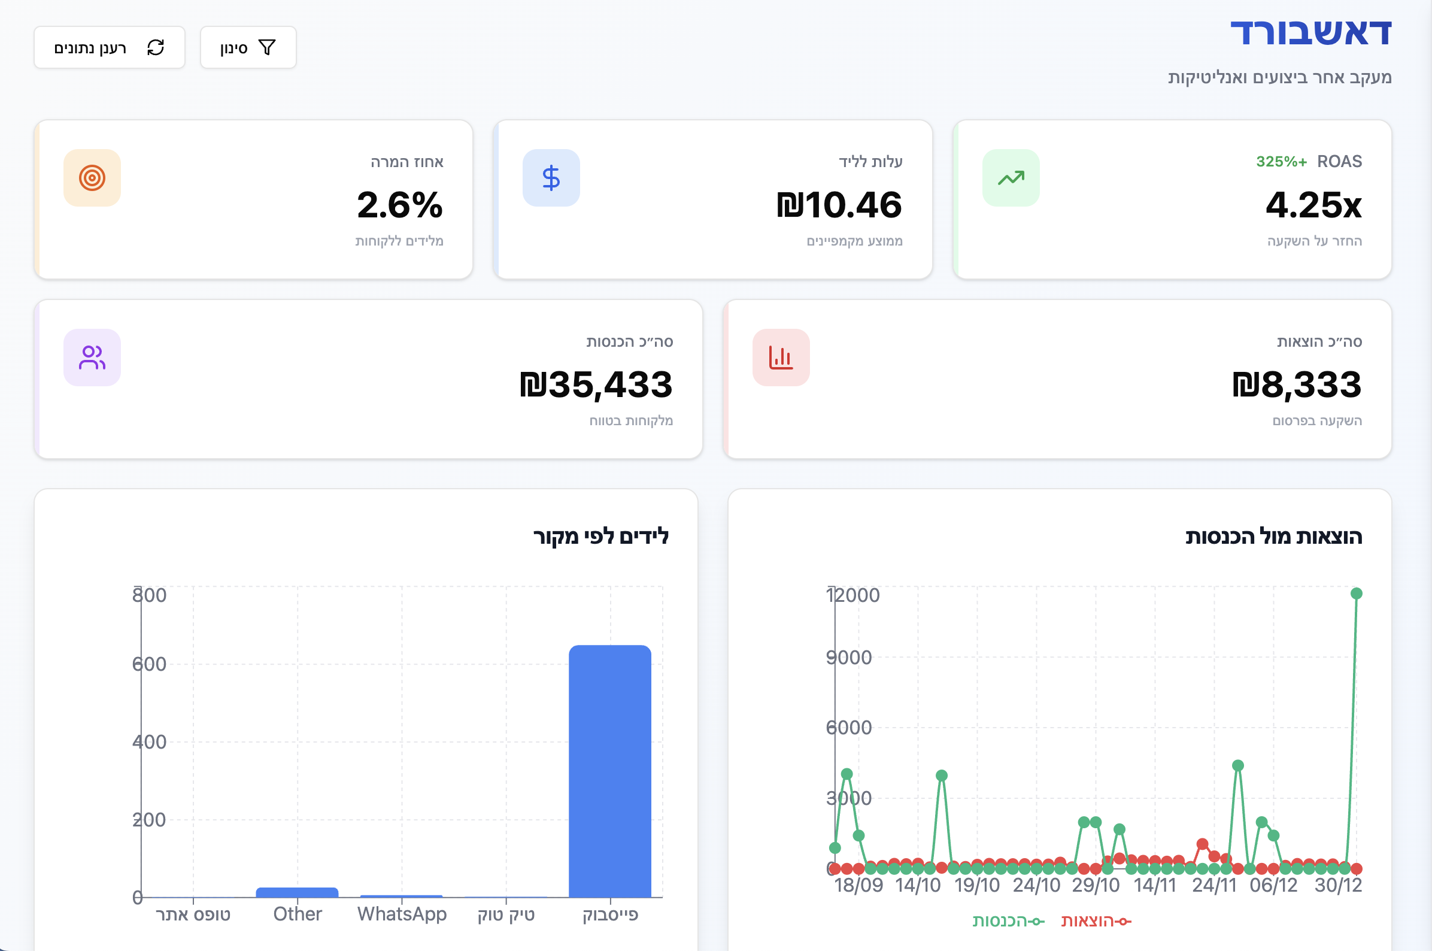The height and width of the screenshot is (951, 1432).
Task: Click the ₪8,333 total expenses value
Action: click(1297, 385)
